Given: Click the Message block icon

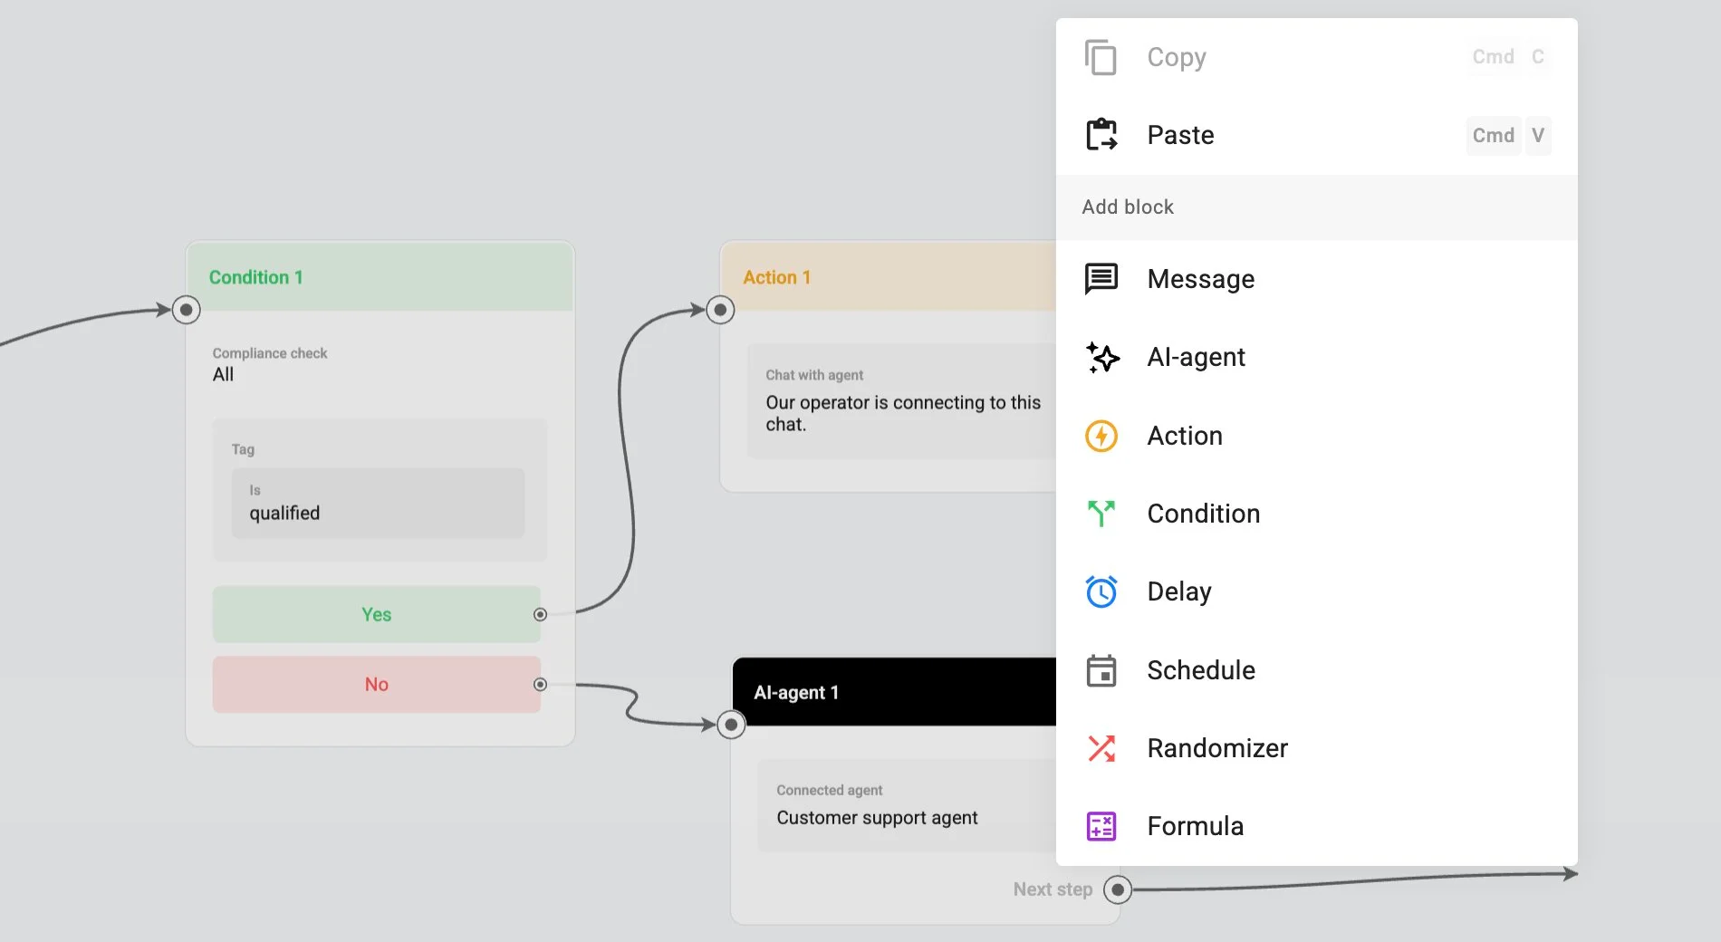Looking at the screenshot, I should pos(1101,279).
